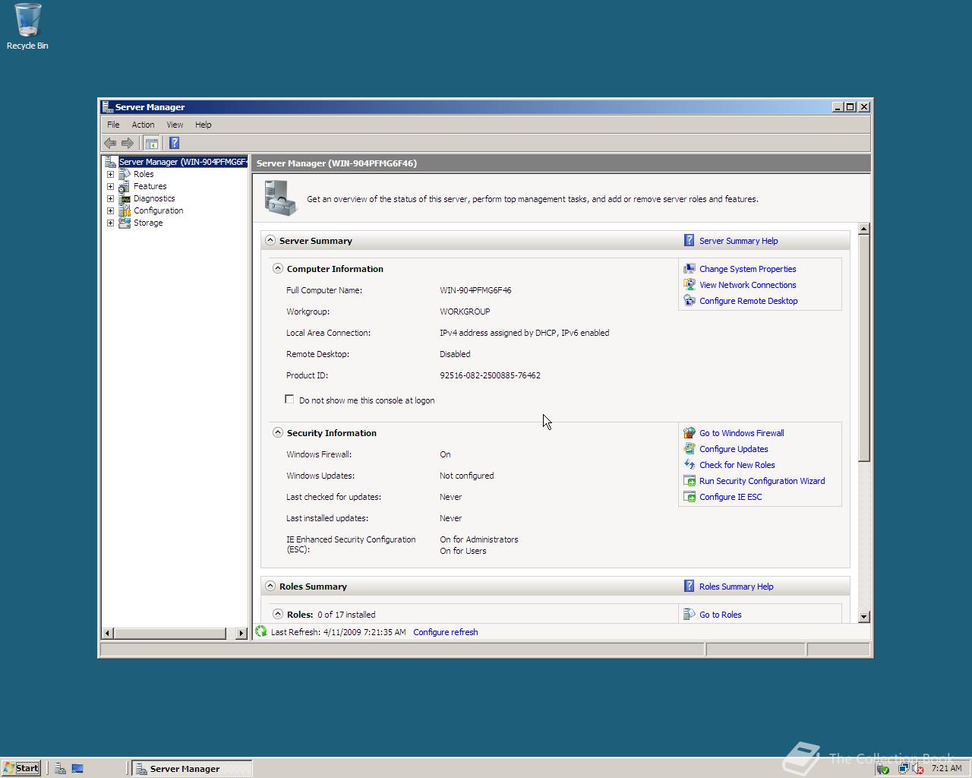This screenshot has height=778, width=972.
Task: Collapse the Security Information section
Action: tap(278, 432)
